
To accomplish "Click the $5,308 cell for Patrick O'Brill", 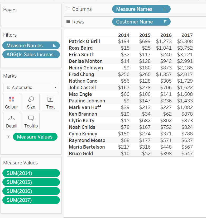I will [185, 41].
